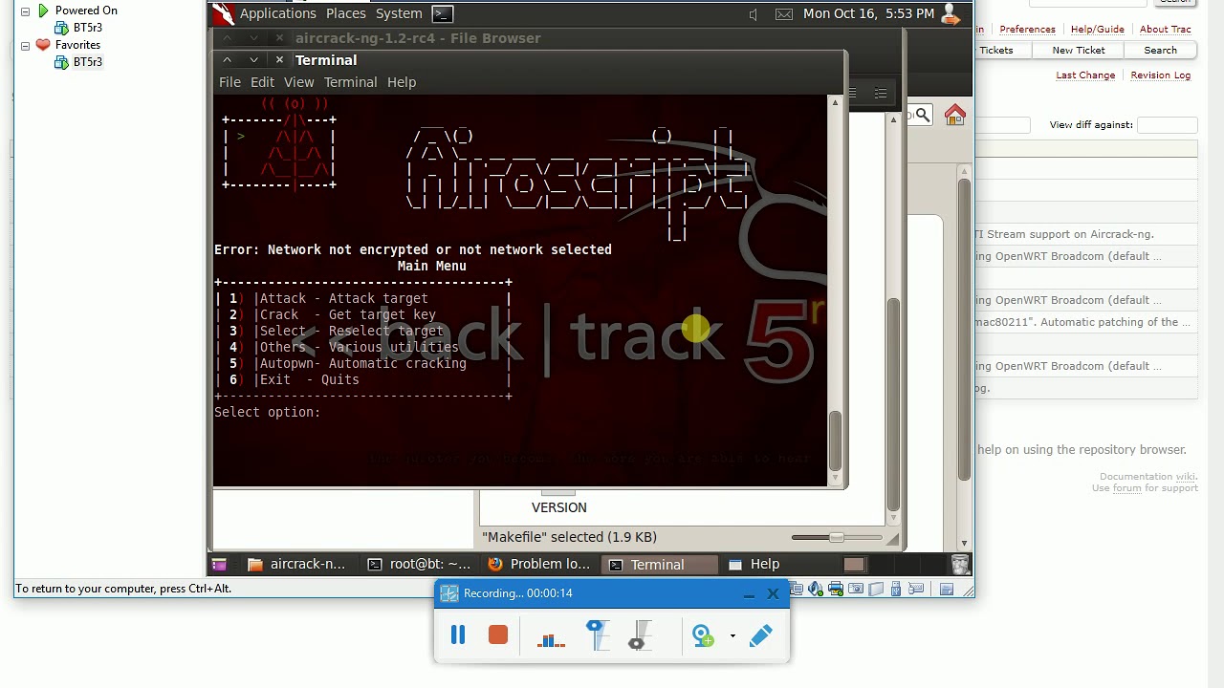Screen dimensions: 1224x688
Task: Click the blue cursor-effects marker icon
Action: point(597,635)
